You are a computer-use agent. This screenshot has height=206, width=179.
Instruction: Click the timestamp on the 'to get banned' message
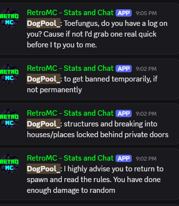[x=146, y=69]
